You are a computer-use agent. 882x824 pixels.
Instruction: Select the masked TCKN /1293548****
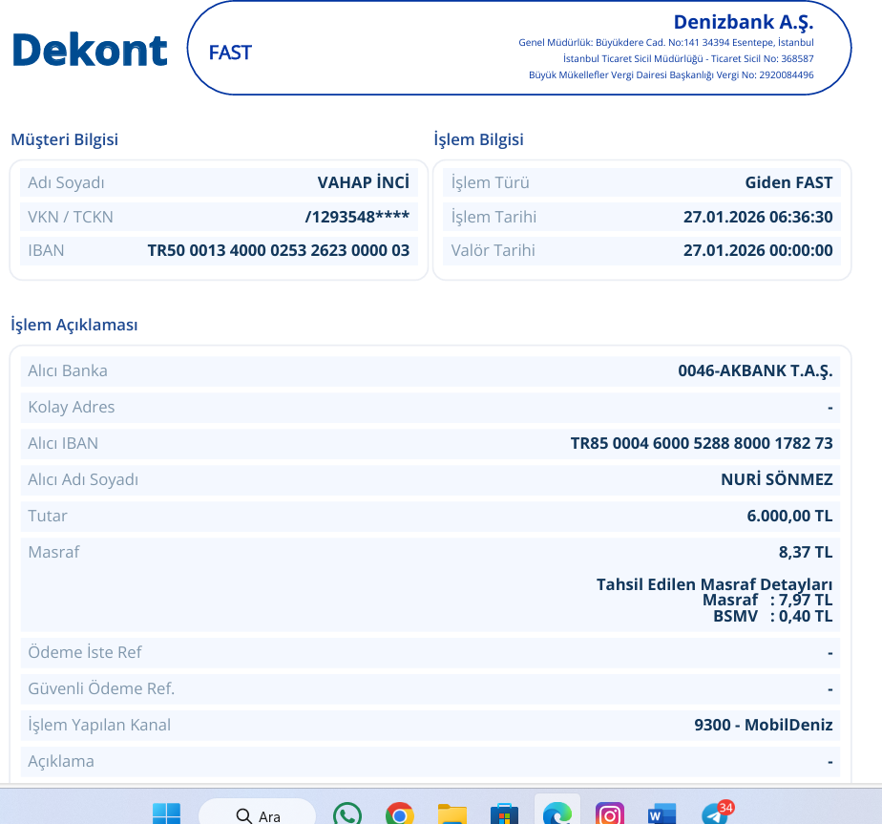tap(357, 217)
